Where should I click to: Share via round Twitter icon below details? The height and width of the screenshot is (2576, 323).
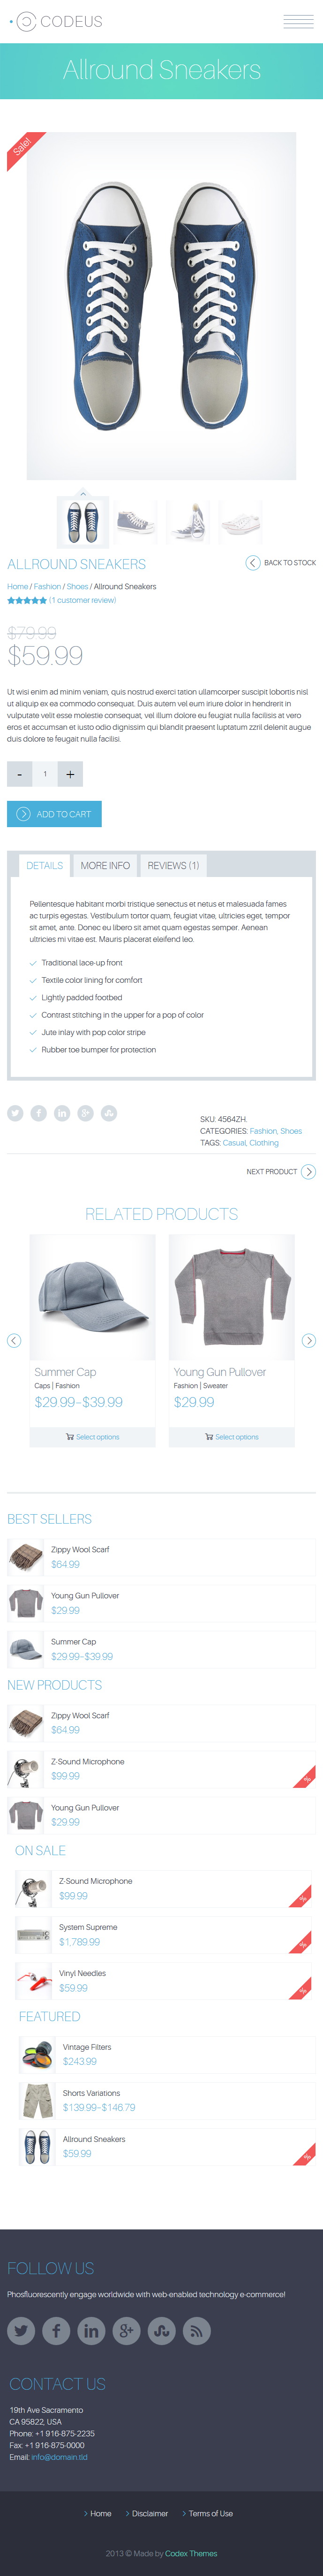15,1113
